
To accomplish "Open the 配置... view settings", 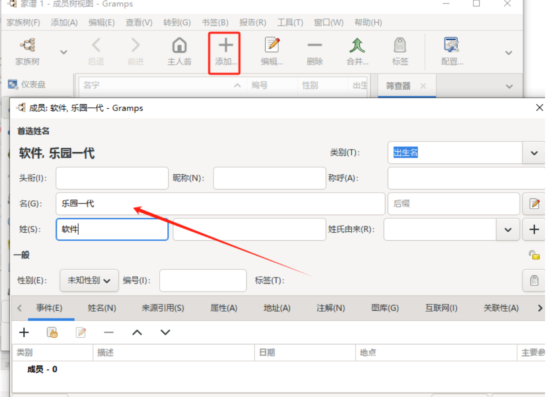I will click(452, 52).
